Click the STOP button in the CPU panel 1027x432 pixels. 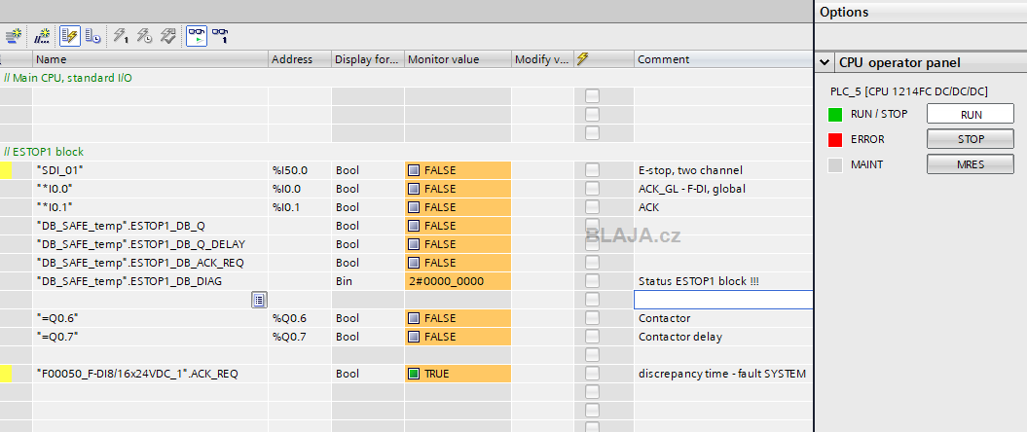970,139
